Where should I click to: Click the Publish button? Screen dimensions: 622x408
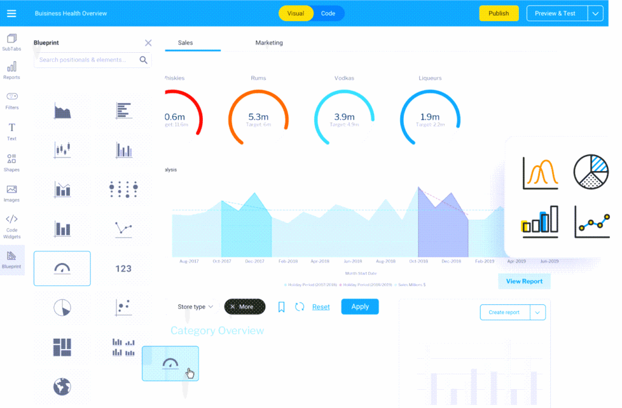click(499, 13)
